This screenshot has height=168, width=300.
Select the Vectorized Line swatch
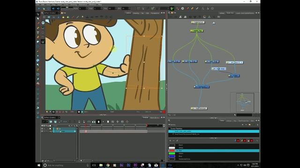172,159
